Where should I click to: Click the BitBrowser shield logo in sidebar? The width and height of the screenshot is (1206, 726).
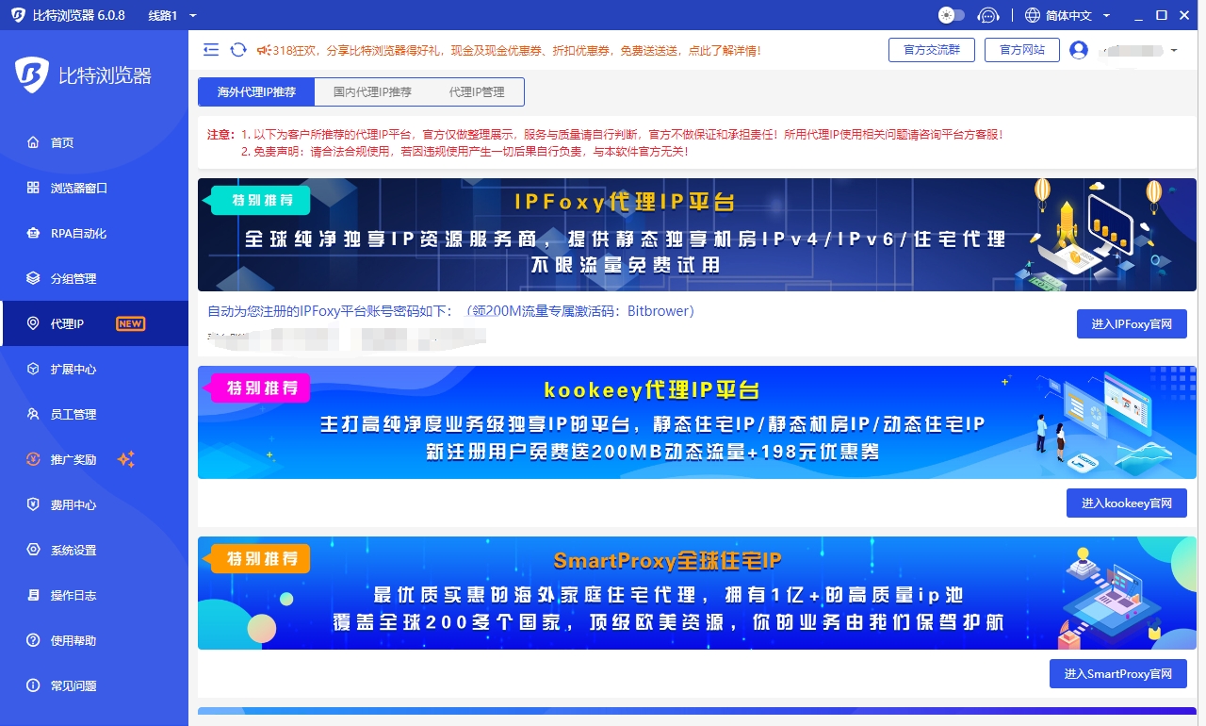(32, 75)
